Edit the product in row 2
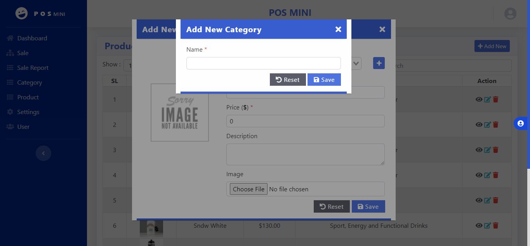This screenshot has width=530, height=246. 487,125
